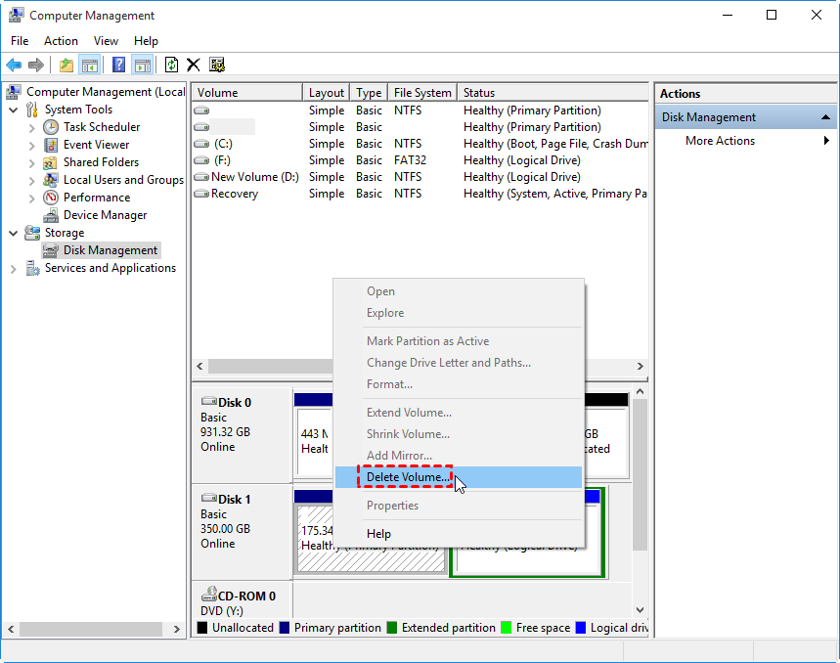
Task: Click tree pane horizontal scrollbar right arrow
Action: (x=177, y=629)
